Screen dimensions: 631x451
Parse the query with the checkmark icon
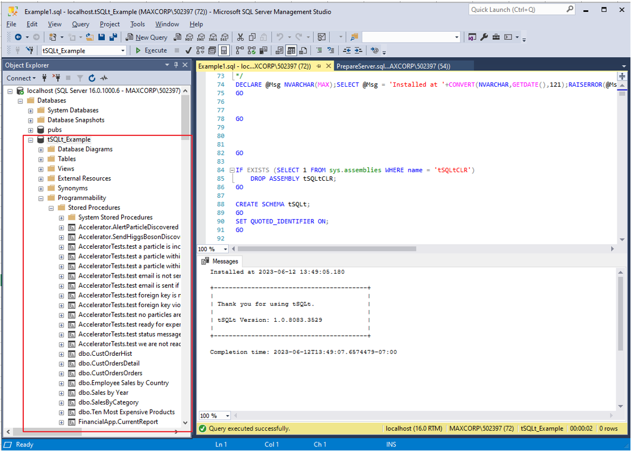pos(188,50)
